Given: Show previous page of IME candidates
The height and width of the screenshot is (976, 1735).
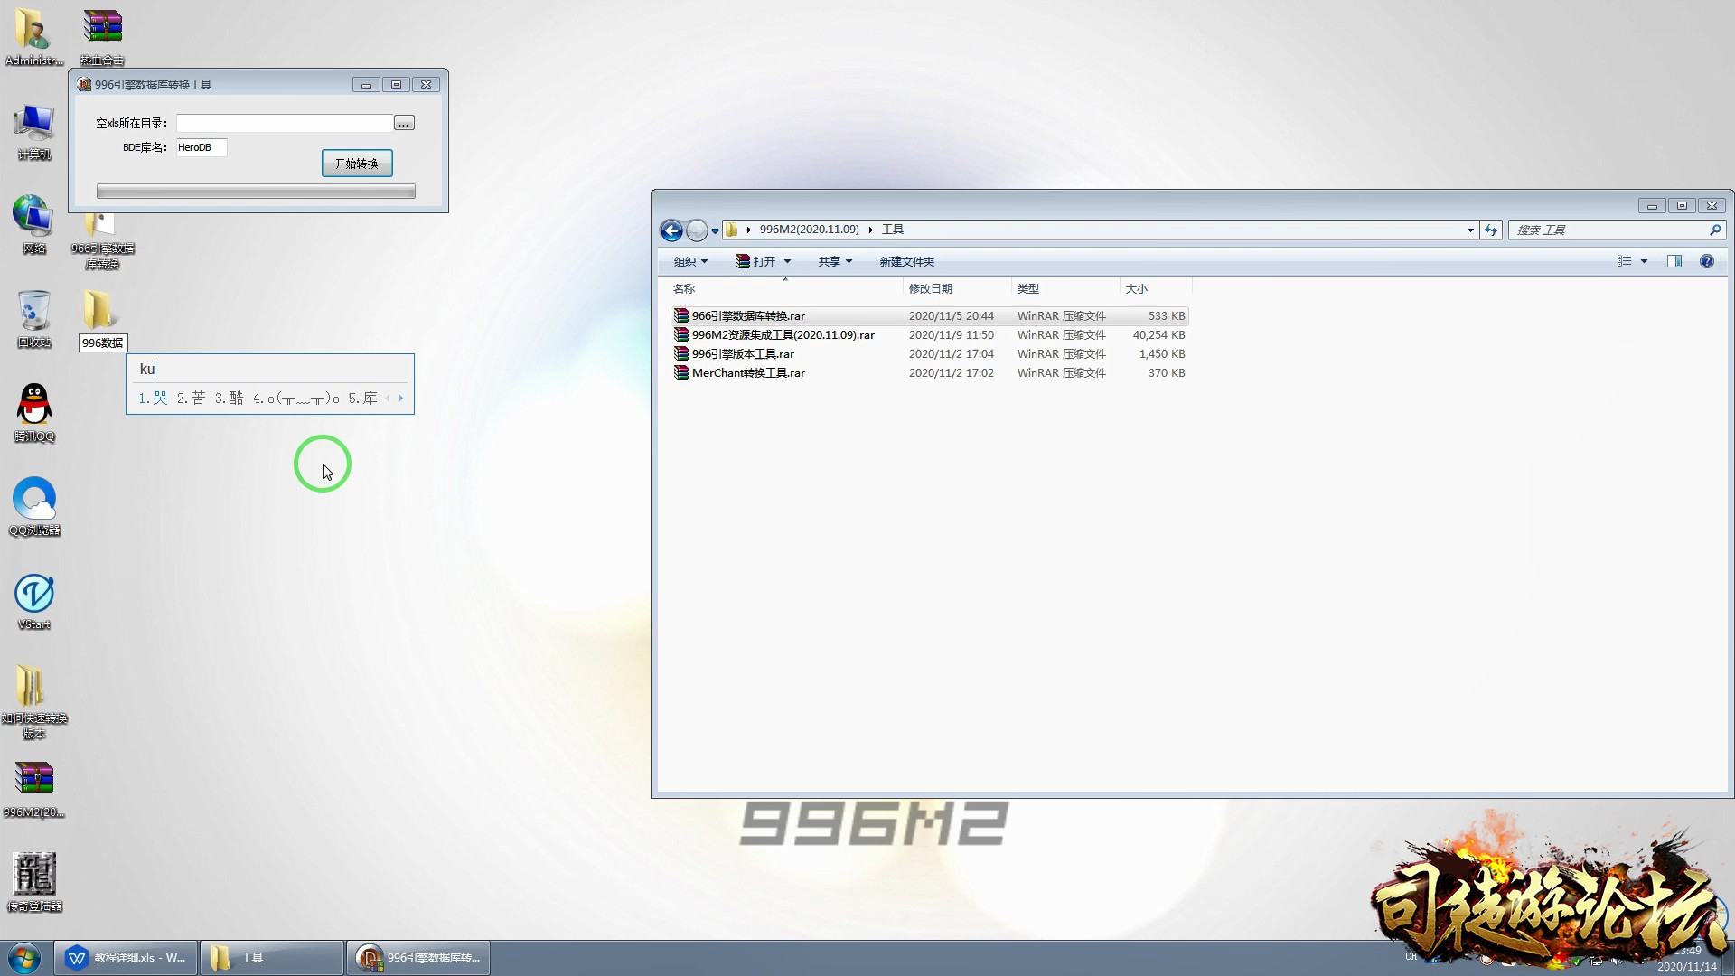Looking at the screenshot, I should tap(388, 399).
